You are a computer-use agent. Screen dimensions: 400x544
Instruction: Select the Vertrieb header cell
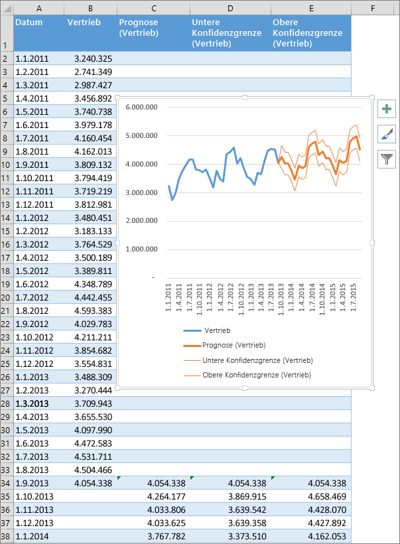[90, 33]
